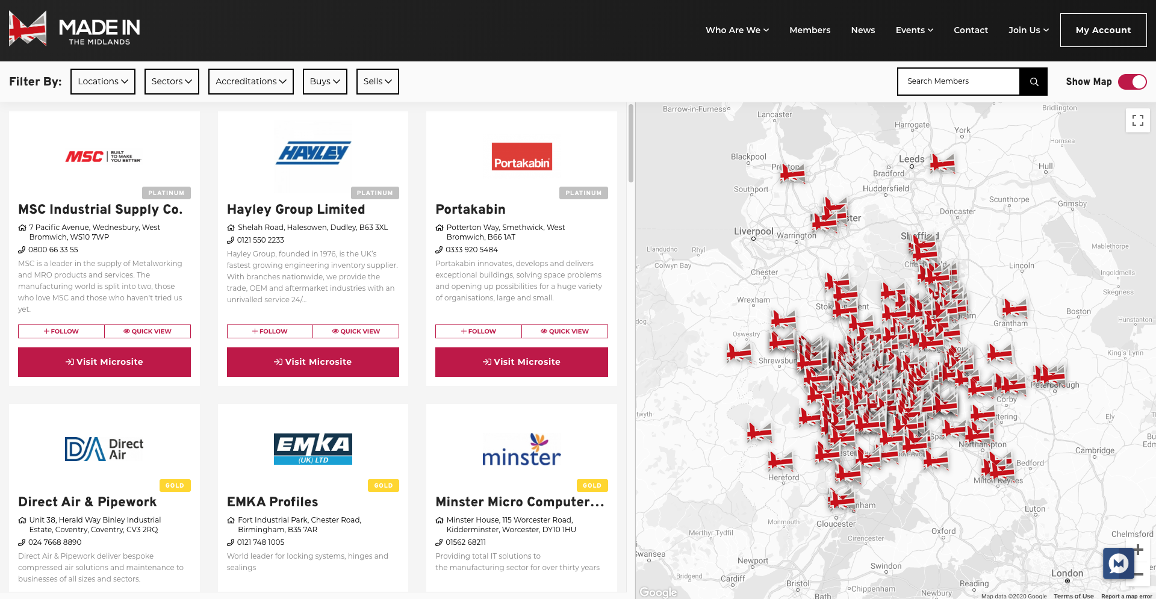Click MSC phone number 0800 66 33 55
Image resolution: width=1156 pixels, height=599 pixels.
(x=53, y=250)
